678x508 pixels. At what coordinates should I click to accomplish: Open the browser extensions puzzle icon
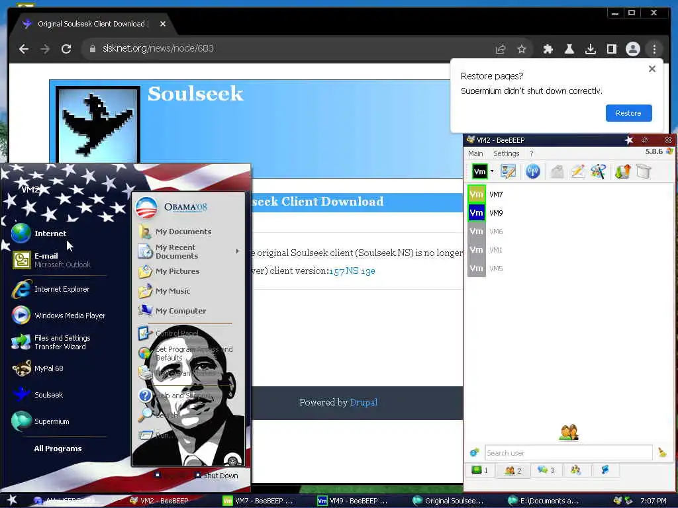(x=548, y=49)
